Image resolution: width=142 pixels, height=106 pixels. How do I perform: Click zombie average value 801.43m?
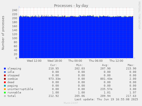click(106, 79)
